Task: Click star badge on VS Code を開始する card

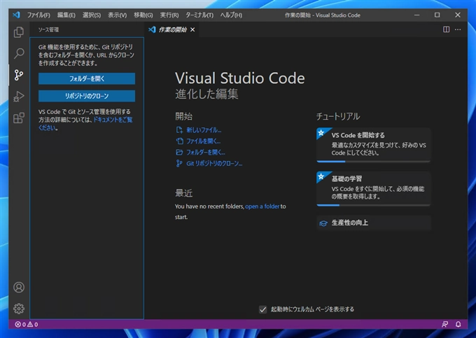Action: [321, 133]
